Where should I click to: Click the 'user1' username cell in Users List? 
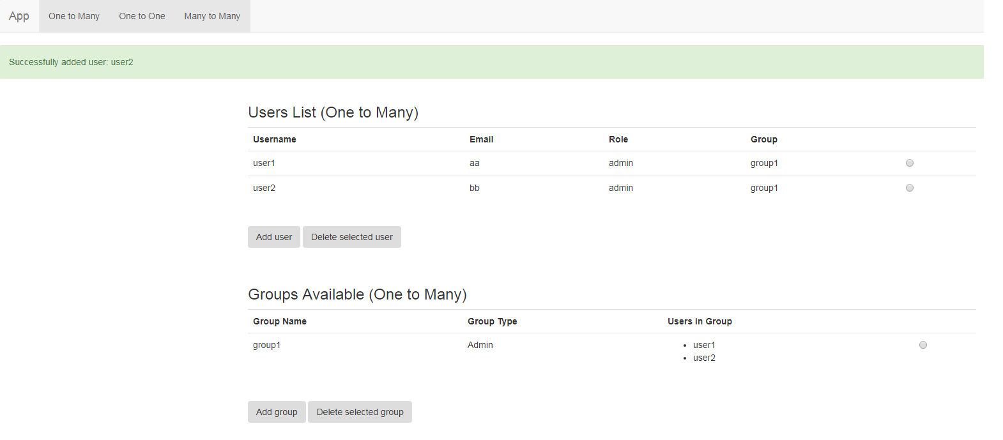(x=264, y=163)
